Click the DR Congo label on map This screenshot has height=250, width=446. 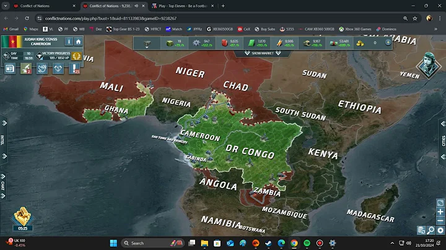(x=250, y=152)
